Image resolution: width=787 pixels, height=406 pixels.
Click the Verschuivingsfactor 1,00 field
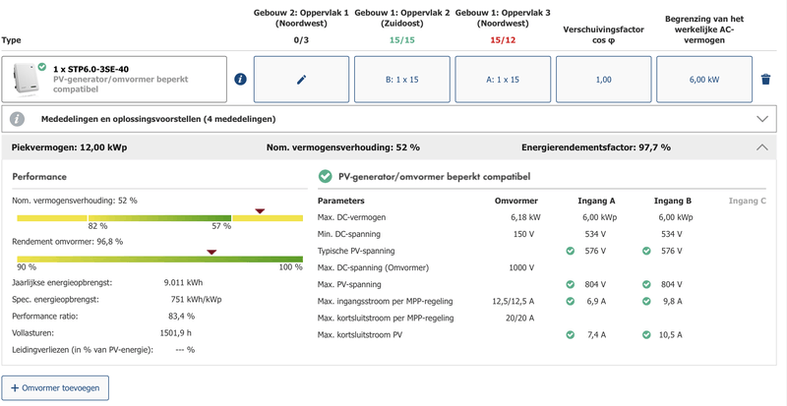(x=603, y=80)
